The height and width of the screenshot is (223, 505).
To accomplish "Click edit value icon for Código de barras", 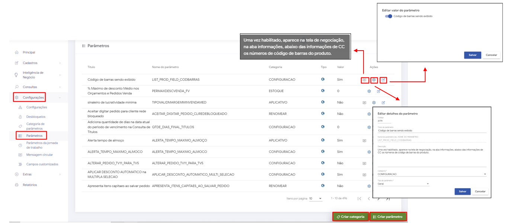I will tap(383, 80).
